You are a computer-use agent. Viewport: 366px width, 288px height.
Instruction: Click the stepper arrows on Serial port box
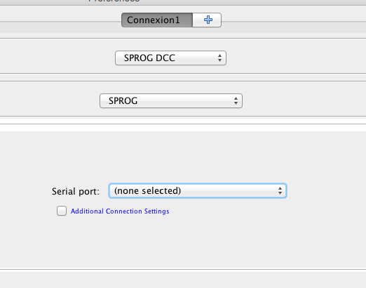[x=280, y=191]
